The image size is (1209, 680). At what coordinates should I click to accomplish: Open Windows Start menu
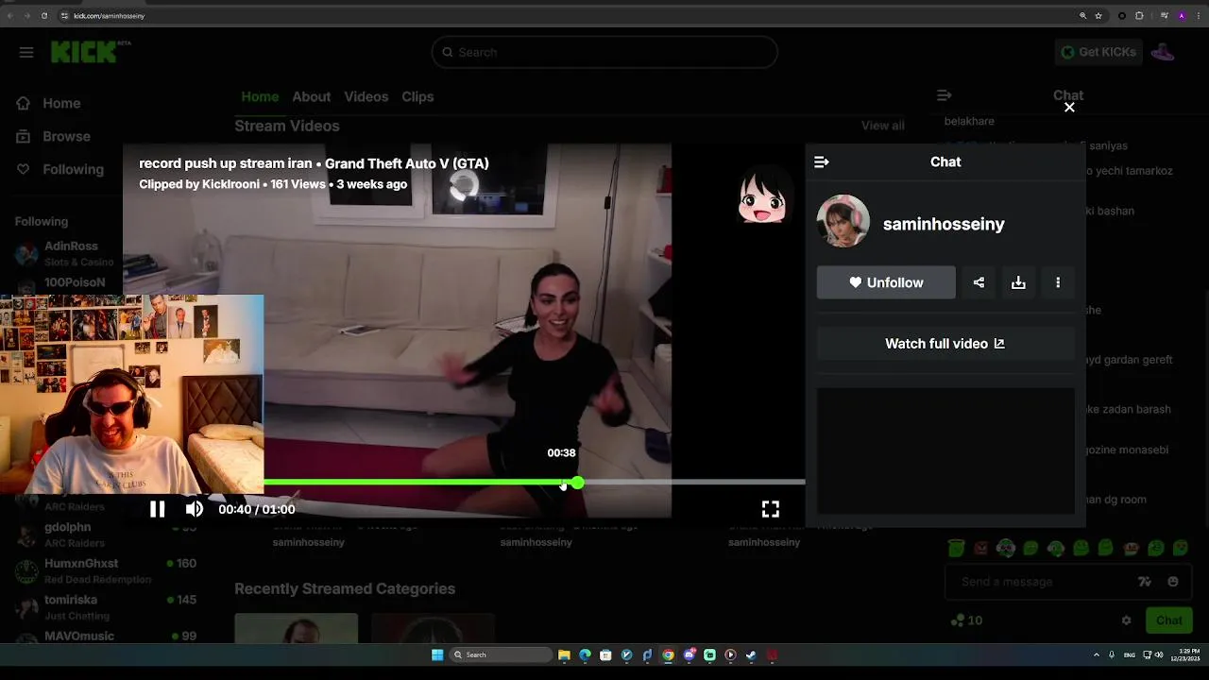pos(437,654)
